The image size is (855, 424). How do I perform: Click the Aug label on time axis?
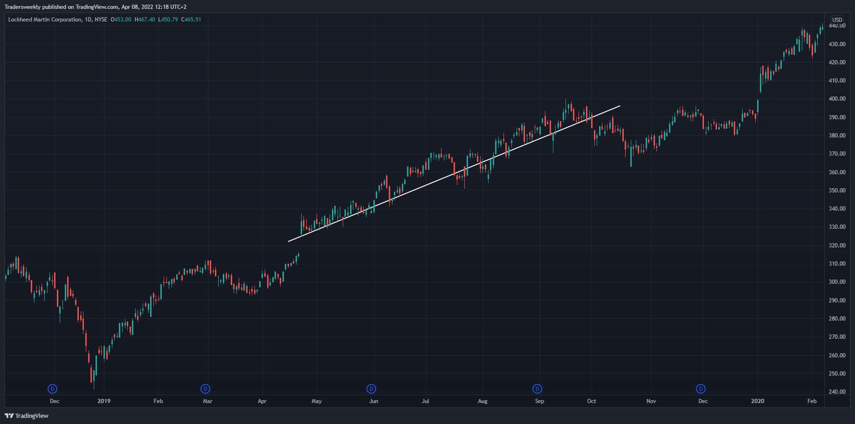click(x=483, y=401)
